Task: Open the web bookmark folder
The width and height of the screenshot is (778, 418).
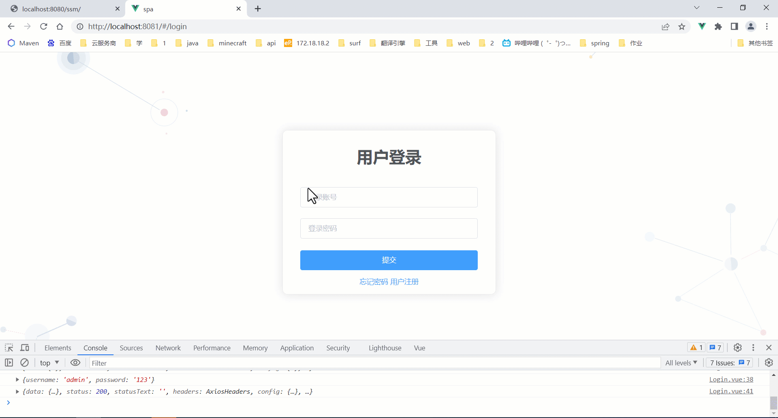Action: click(458, 43)
